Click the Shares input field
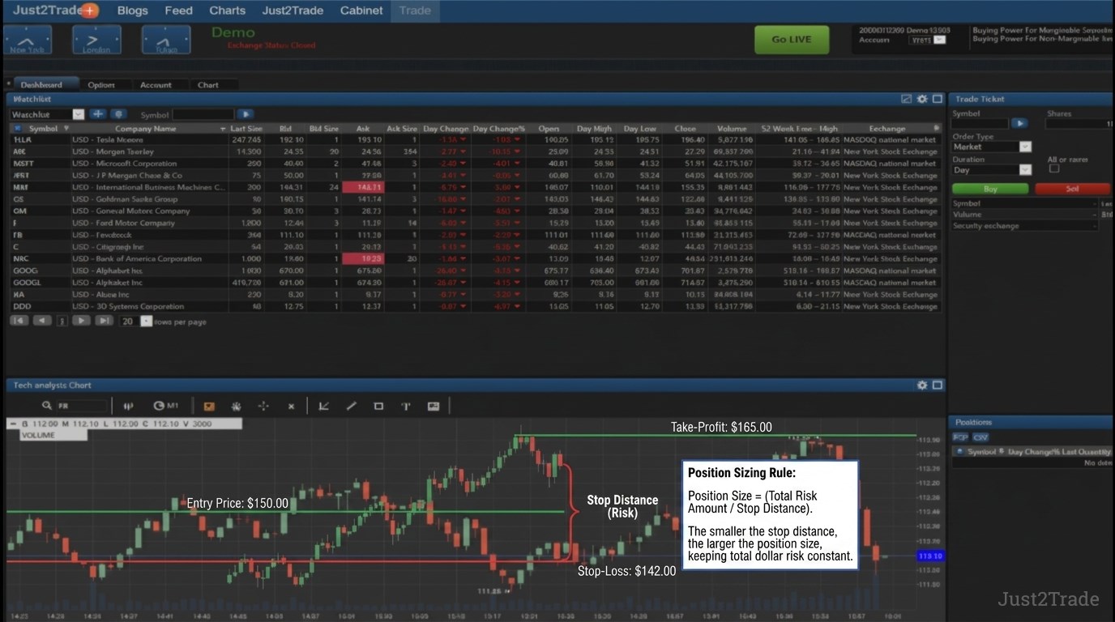Viewport: 1115px width, 622px height. pos(1079,123)
